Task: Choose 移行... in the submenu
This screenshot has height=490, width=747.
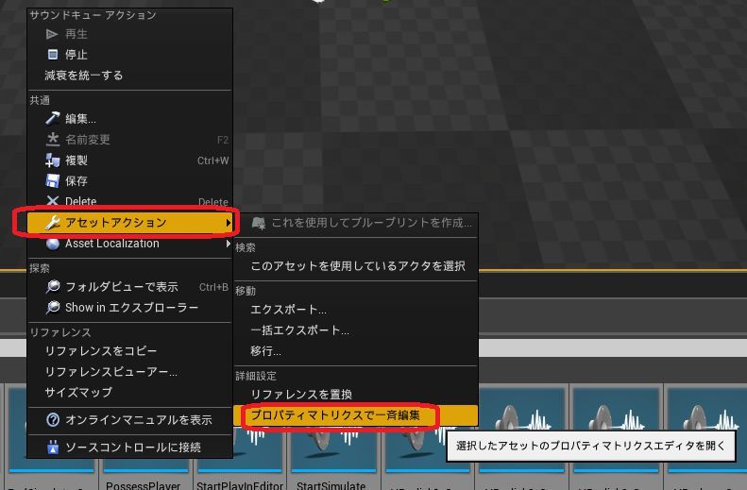Action: click(x=356, y=351)
